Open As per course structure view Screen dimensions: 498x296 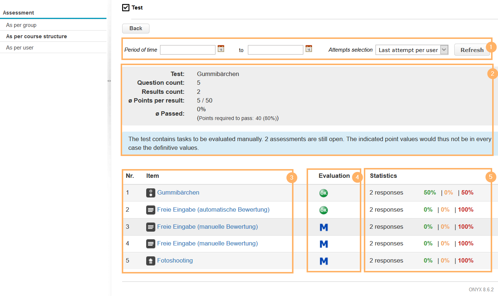pyautogui.click(x=36, y=36)
